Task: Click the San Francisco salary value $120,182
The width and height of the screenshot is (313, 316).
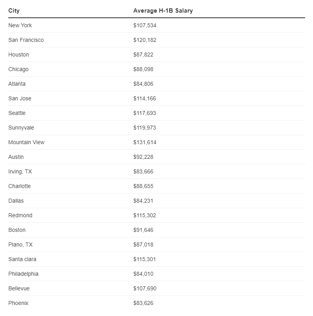Action: tap(145, 40)
